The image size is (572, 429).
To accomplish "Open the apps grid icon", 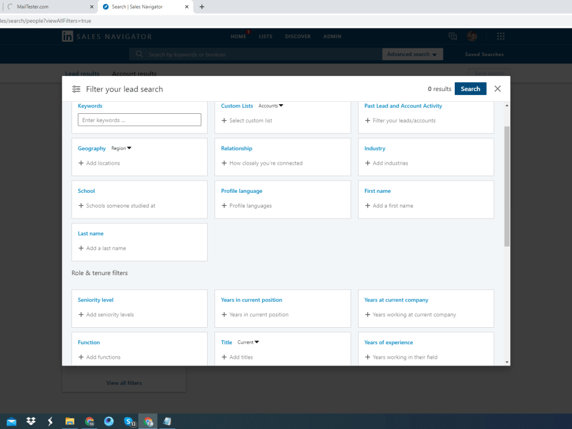I will point(501,36).
